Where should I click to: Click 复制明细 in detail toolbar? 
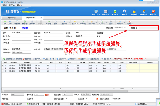pyautogui.click(x=18, y=59)
